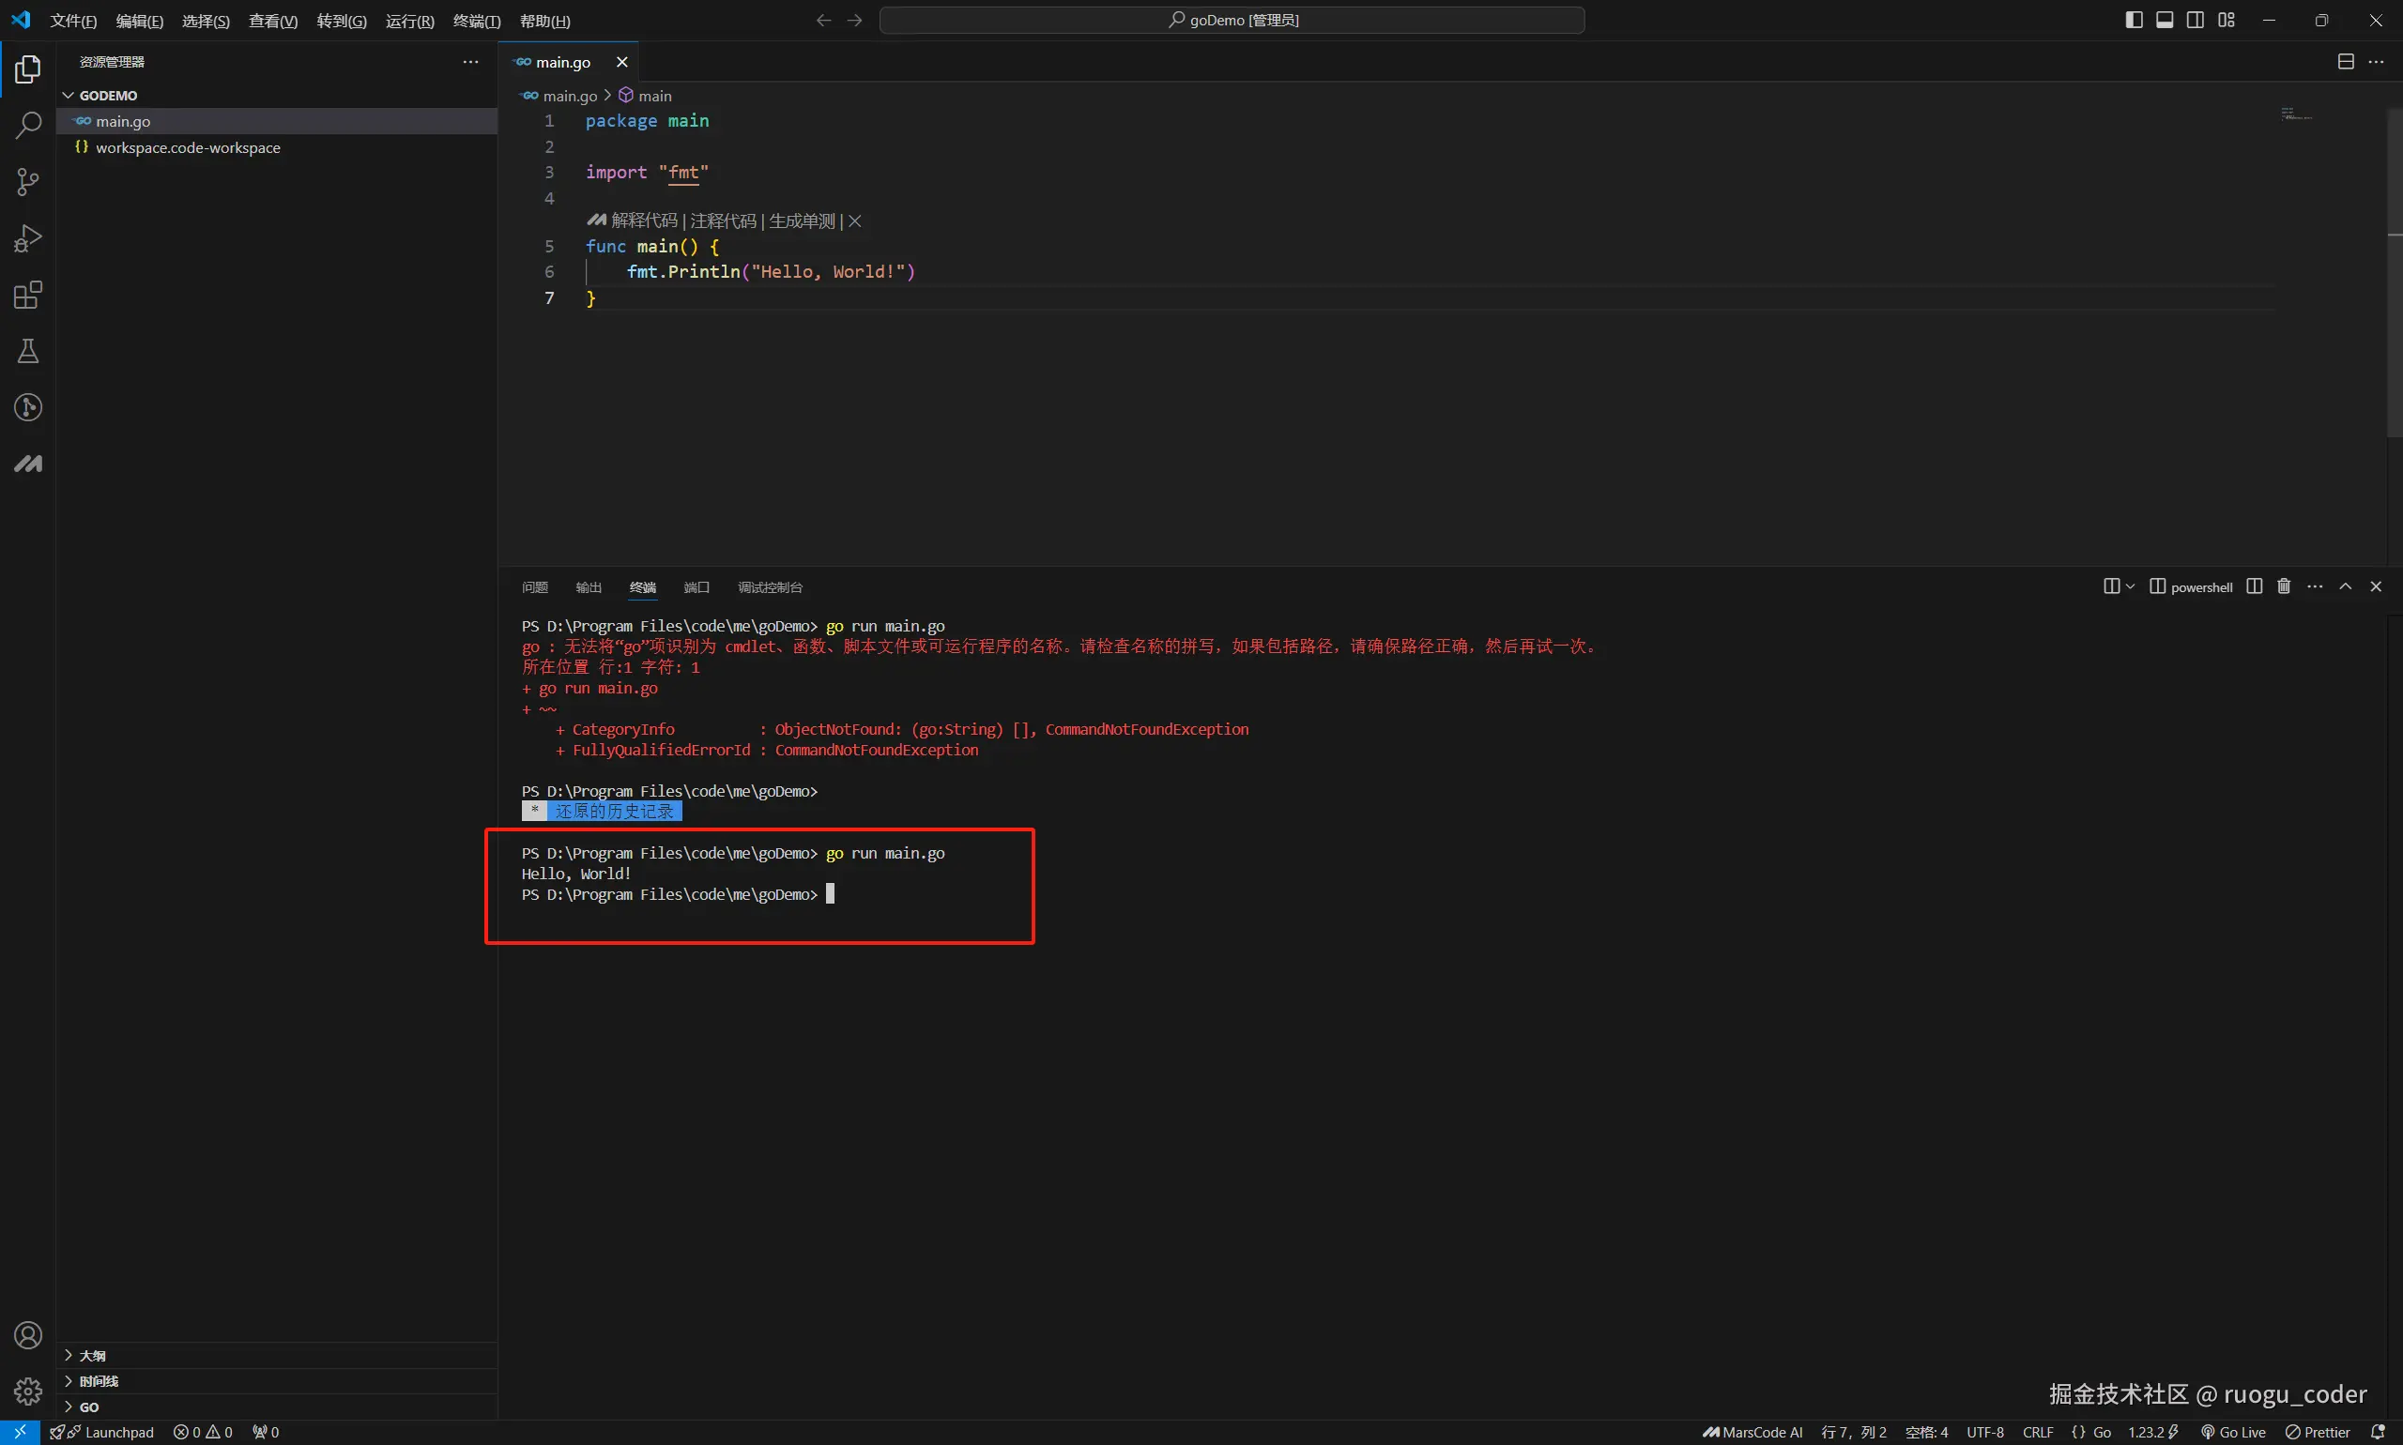
Task: Open the Extensions view
Action: click(x=28, y=295)
